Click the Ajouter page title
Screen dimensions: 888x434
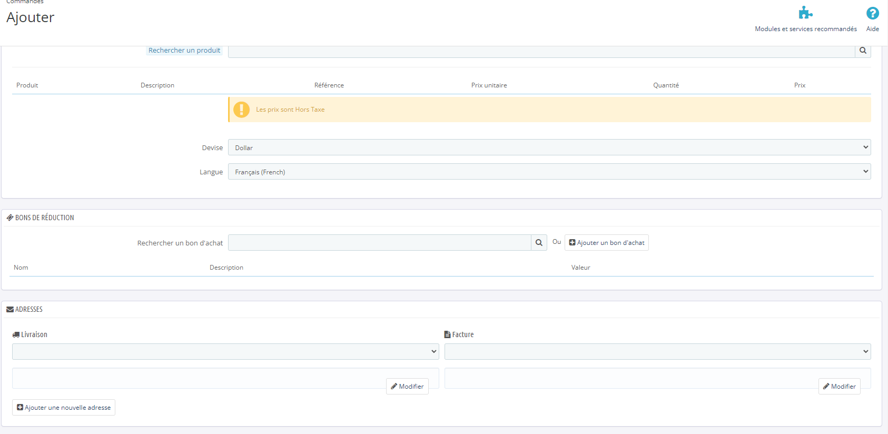31,17
